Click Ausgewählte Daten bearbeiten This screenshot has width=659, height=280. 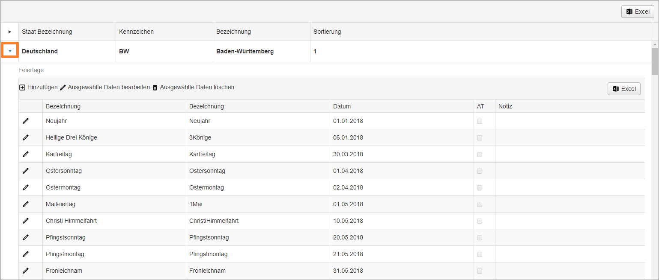point(105,87)
